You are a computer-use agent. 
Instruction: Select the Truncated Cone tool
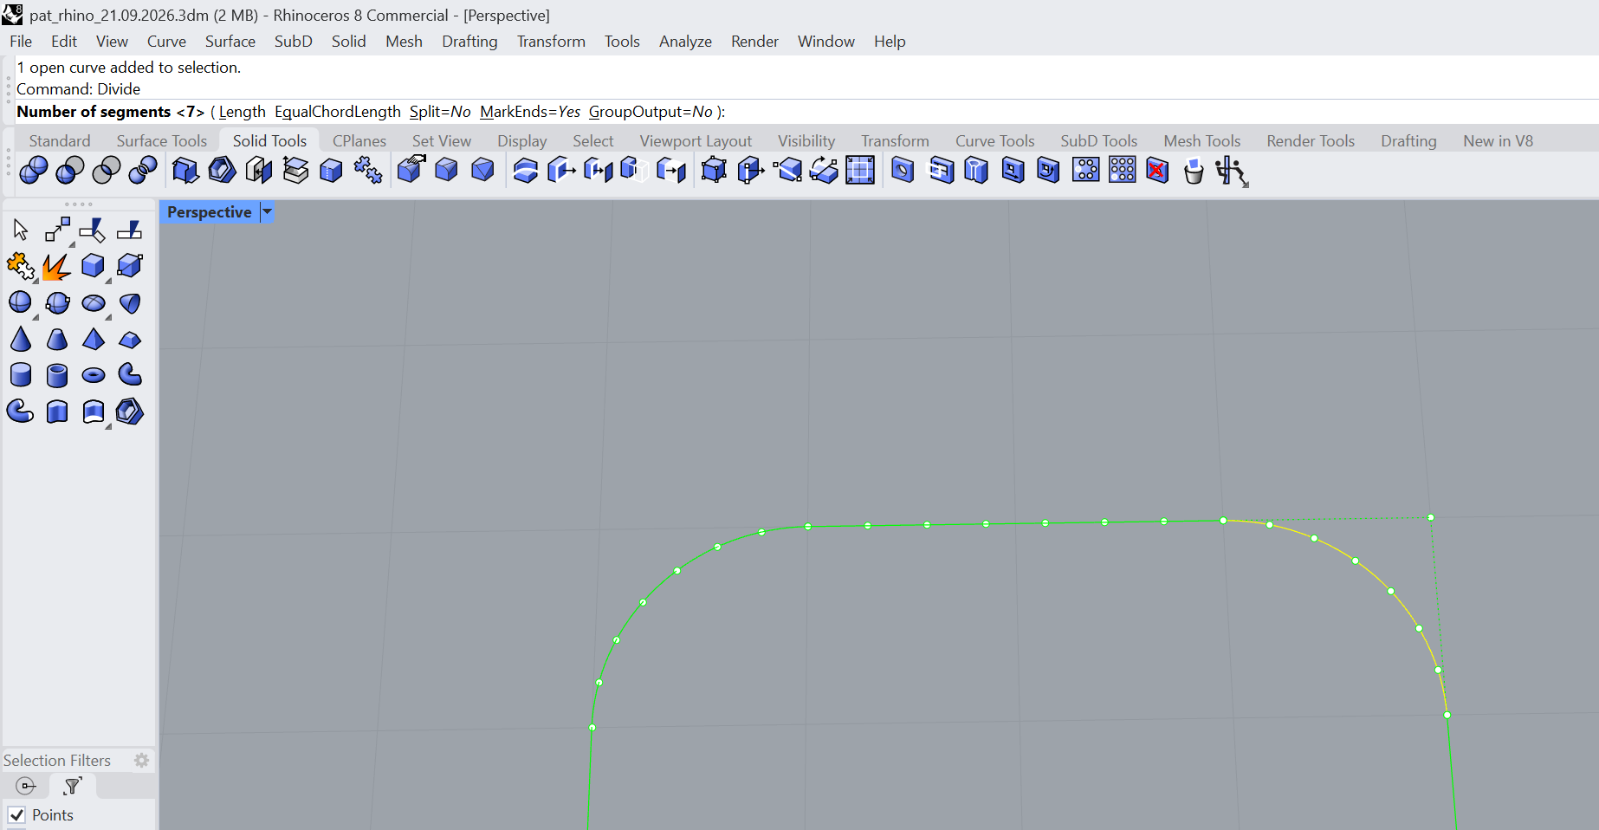[57, 339]
